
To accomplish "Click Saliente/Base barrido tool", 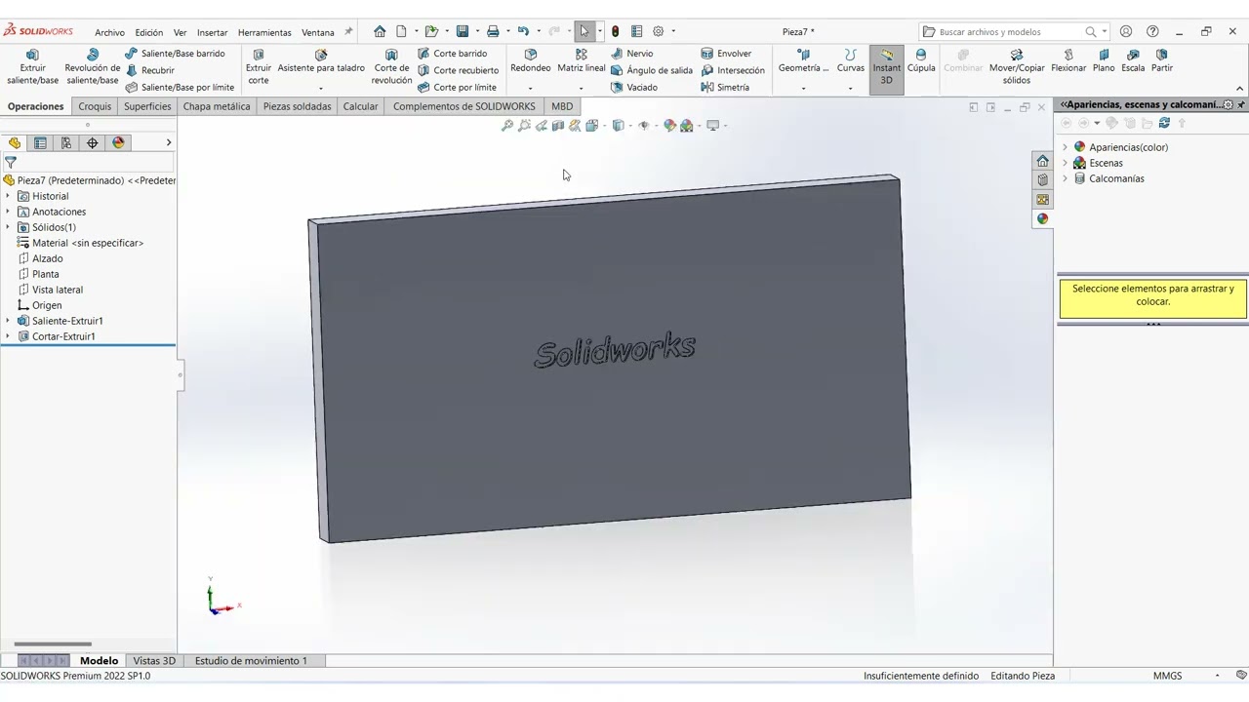I will click(175, 54).
